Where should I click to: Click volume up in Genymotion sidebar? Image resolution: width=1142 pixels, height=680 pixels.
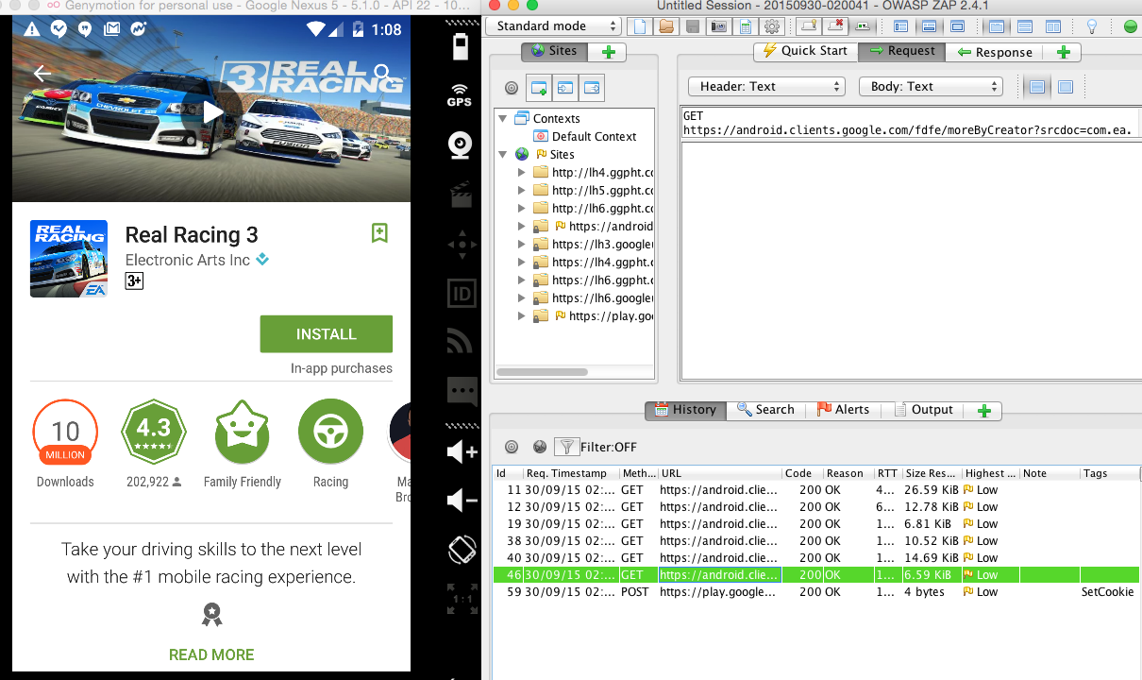462,452
